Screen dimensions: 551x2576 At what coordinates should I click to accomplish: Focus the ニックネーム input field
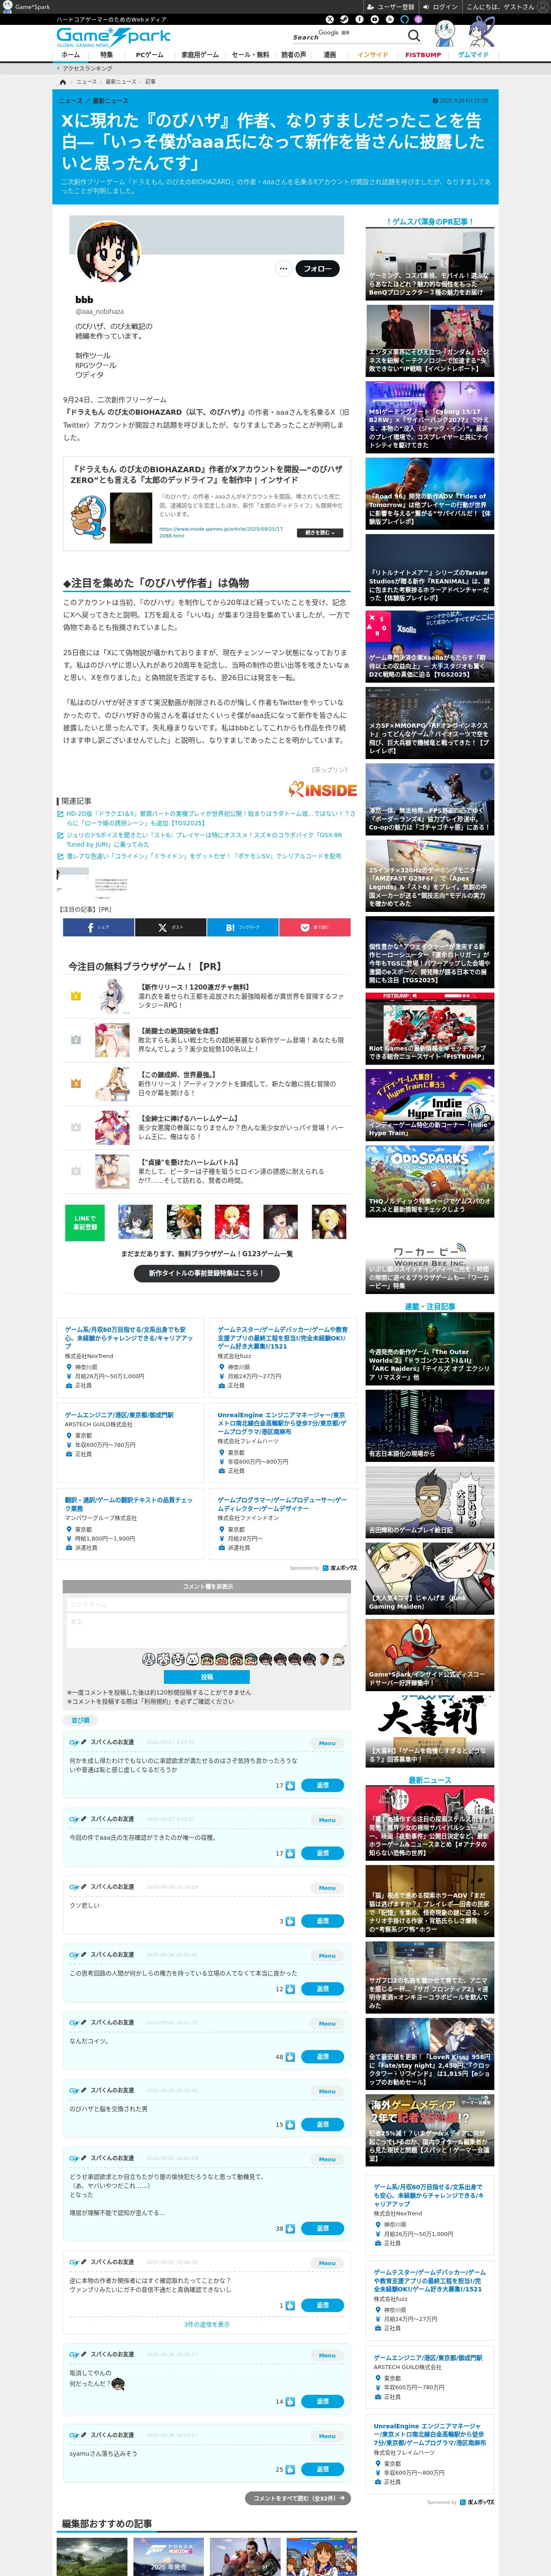207,1604
